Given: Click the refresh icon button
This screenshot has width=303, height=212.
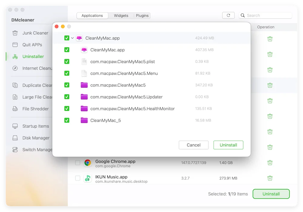Looking at the screenshot, I should (x=228, y=15).
